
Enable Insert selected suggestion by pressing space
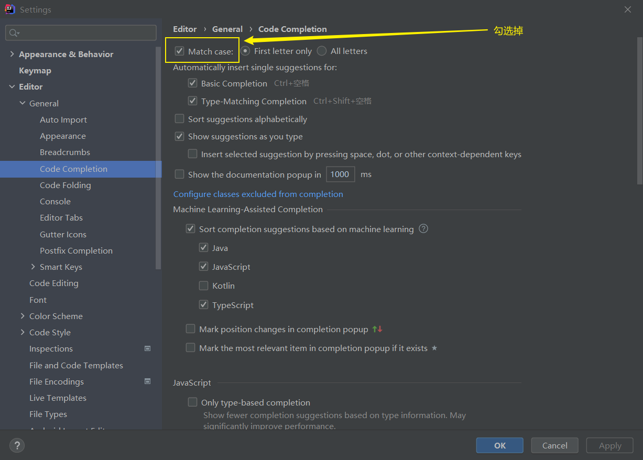click(x=193, y=154)
